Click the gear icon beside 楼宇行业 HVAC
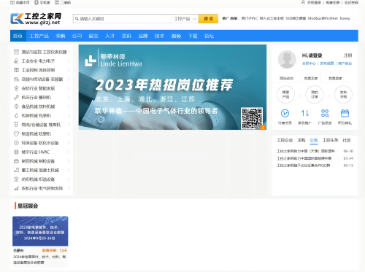This screenshot has height=272, width=365. click(x=16, y=152)
